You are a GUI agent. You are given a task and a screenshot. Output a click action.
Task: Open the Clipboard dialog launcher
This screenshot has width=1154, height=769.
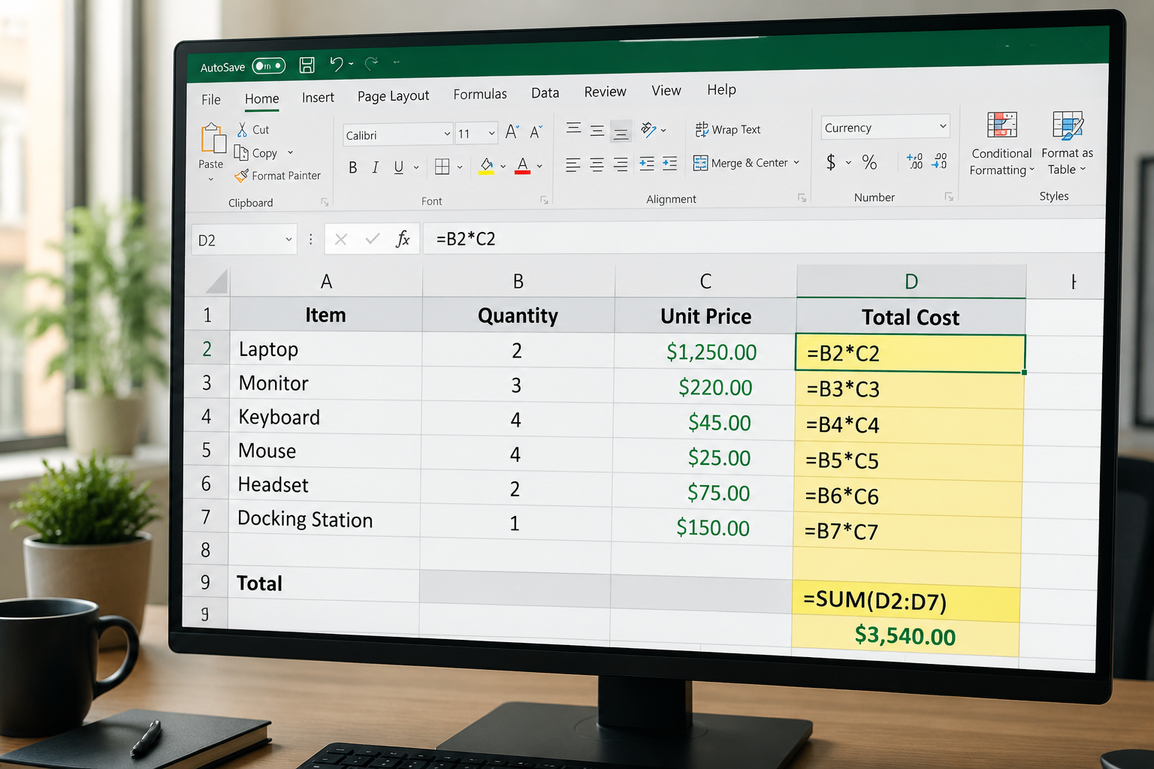[325, 202]
